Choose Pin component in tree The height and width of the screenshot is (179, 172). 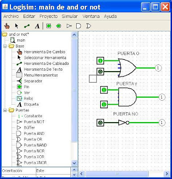(x=26, y=87)
